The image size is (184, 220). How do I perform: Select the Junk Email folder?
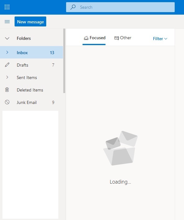click(x=31, y=102)
